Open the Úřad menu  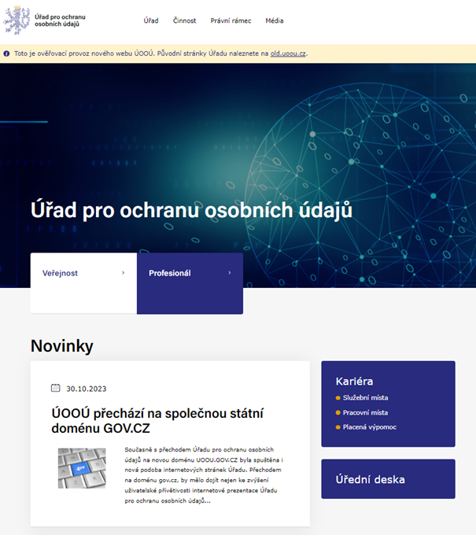(x=151, y=20)
